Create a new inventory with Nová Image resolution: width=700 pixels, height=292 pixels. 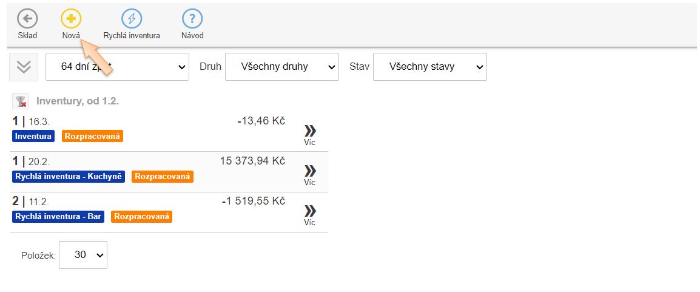[71, 19]
